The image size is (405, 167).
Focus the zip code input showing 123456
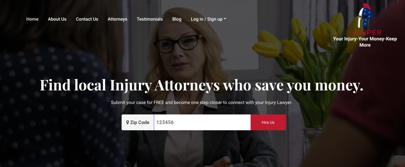pyautogui.click(x=202, y=122)
